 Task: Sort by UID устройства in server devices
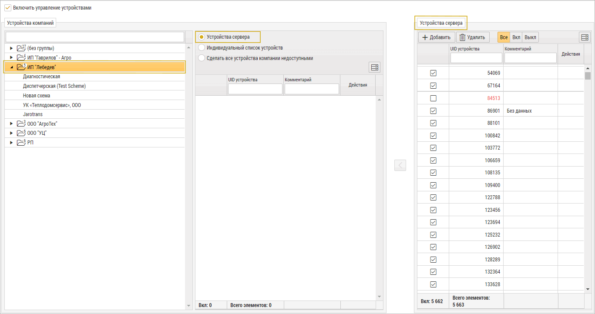(465, 49)
